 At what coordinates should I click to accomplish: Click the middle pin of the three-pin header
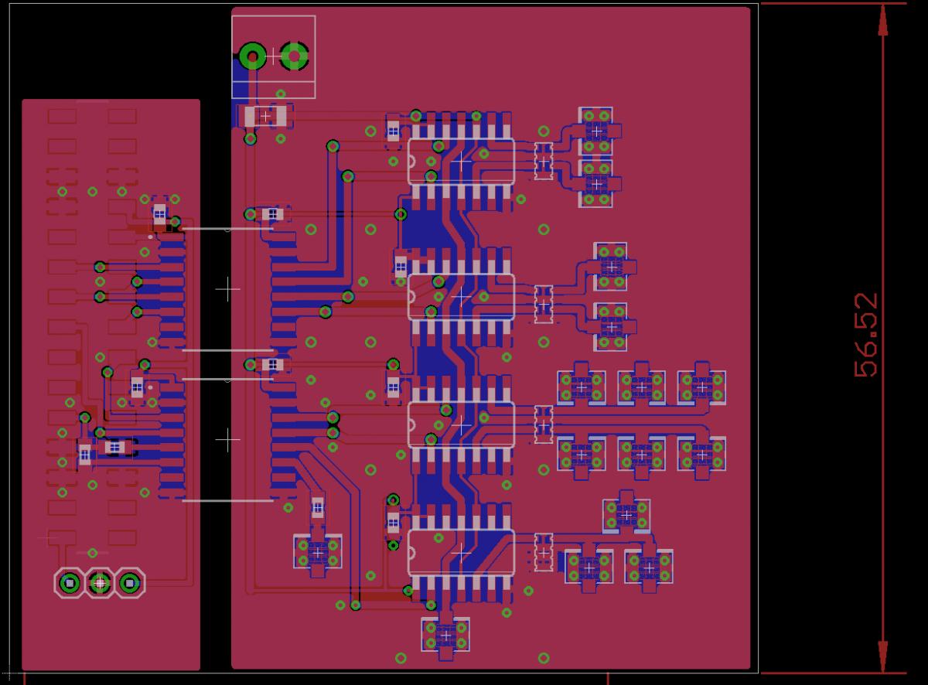(100, 583)
